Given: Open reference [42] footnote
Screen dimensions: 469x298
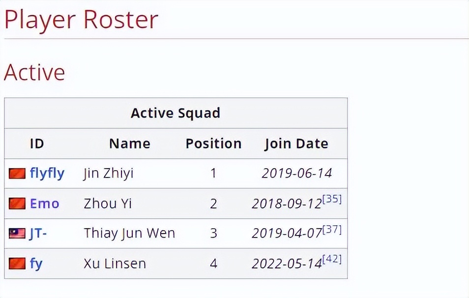Looking at the screenshot, I should tap(332, 259).
